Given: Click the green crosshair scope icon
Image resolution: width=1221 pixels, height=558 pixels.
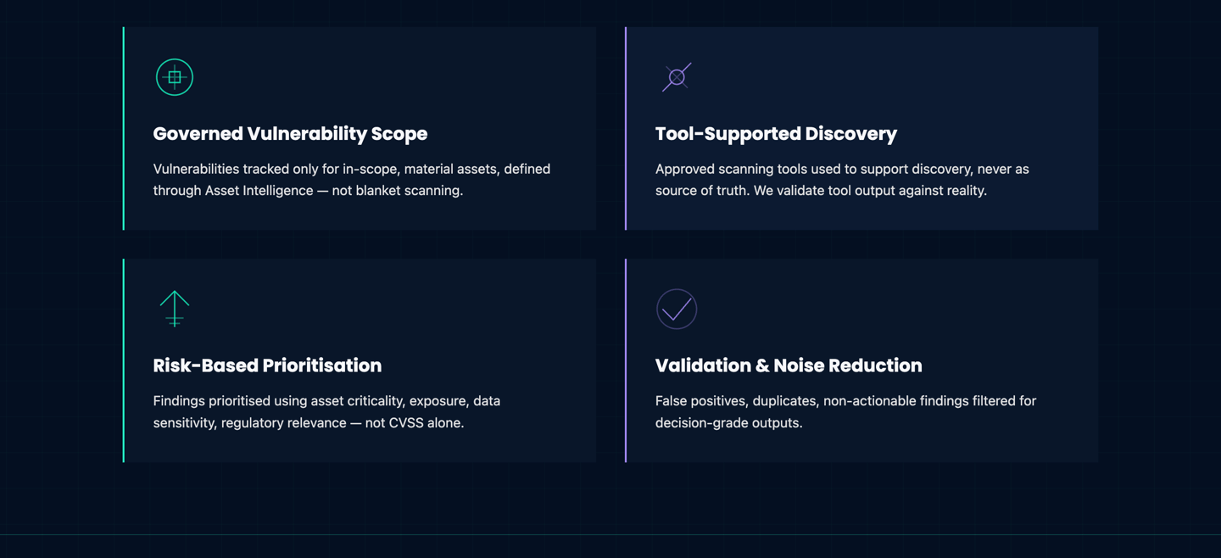Looking at the screenshot, I should click(x=175, y=77).
